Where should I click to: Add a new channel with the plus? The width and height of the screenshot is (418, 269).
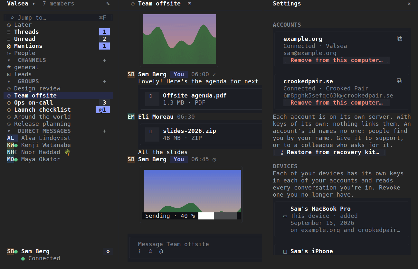pyautogui.click(x=104, y=60)
